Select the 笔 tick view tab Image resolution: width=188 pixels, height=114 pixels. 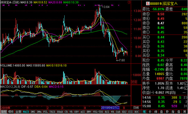(x=144, y=112)
